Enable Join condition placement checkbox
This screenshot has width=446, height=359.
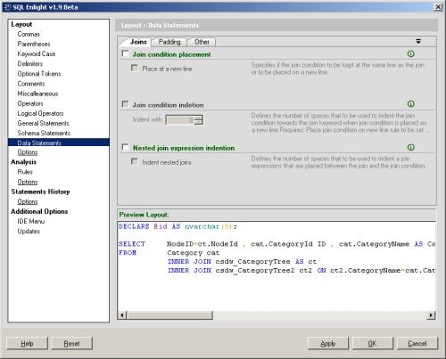pos(126,53)
